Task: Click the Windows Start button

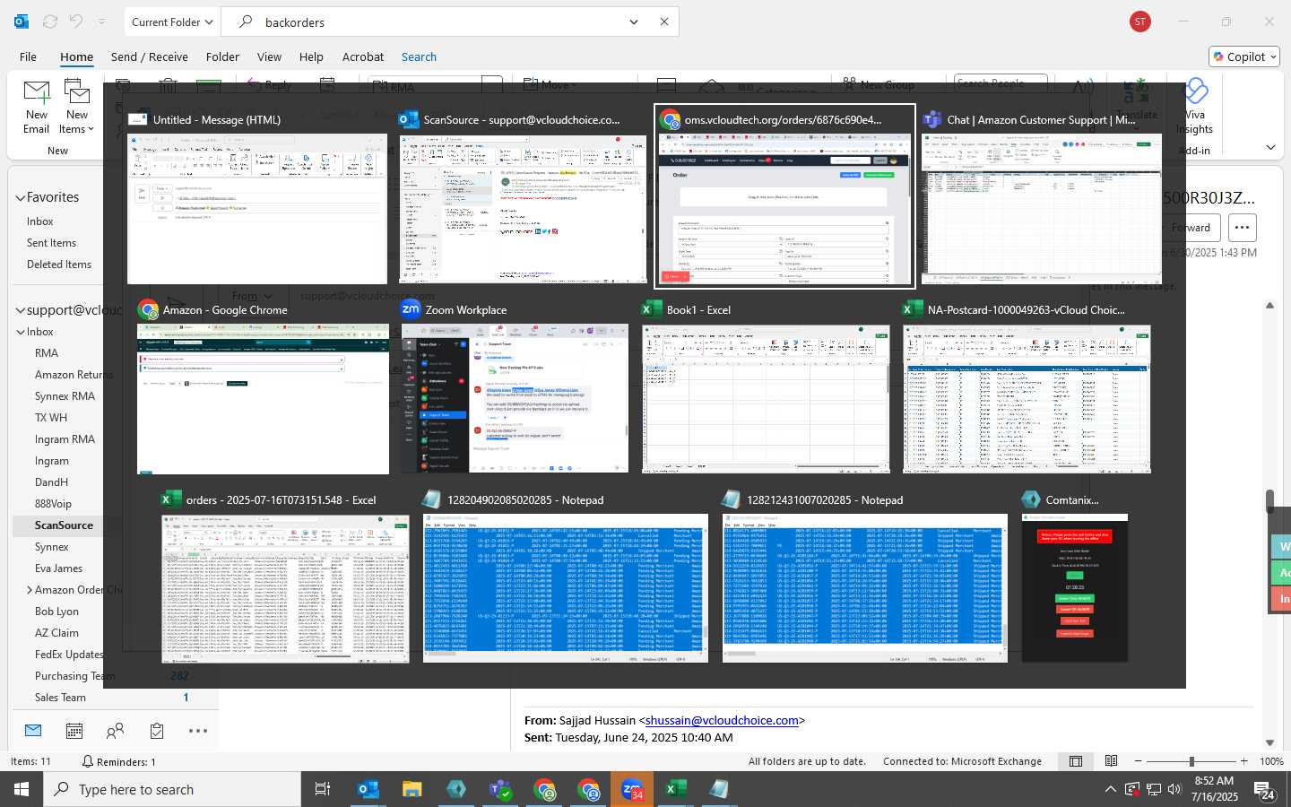Action: [22, 789]
